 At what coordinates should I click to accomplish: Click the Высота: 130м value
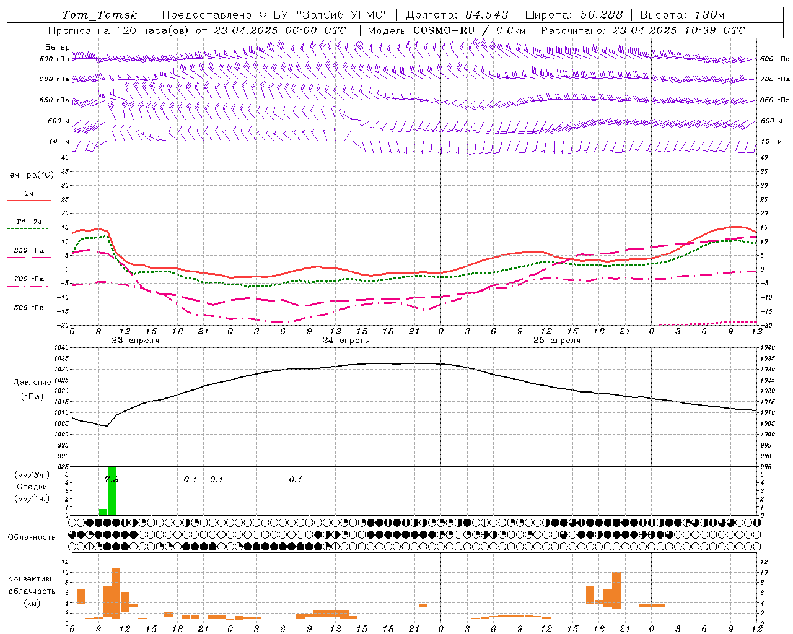[x=682, y=15]
